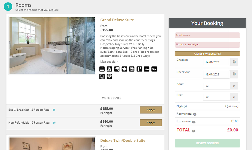252x150 pixels.
Task: Click the Grand Deluxe Suite bathroom photo
Action: coord(52,45)
